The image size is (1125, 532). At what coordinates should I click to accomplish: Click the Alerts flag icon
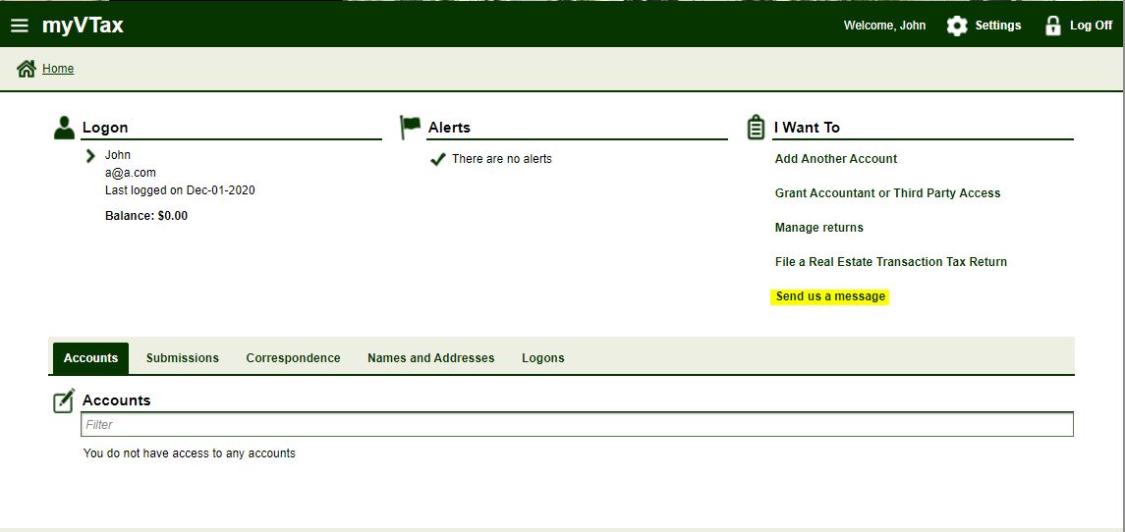411,127
